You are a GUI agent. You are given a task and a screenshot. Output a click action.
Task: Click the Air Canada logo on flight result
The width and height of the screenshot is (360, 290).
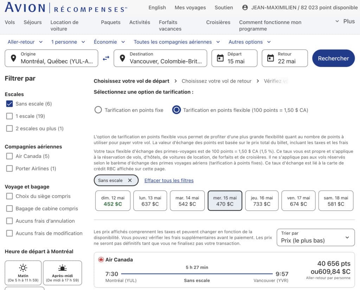tap(102, 259)
